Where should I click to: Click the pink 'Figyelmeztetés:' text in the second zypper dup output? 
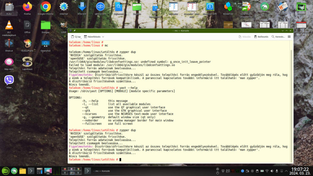(81, 146)
